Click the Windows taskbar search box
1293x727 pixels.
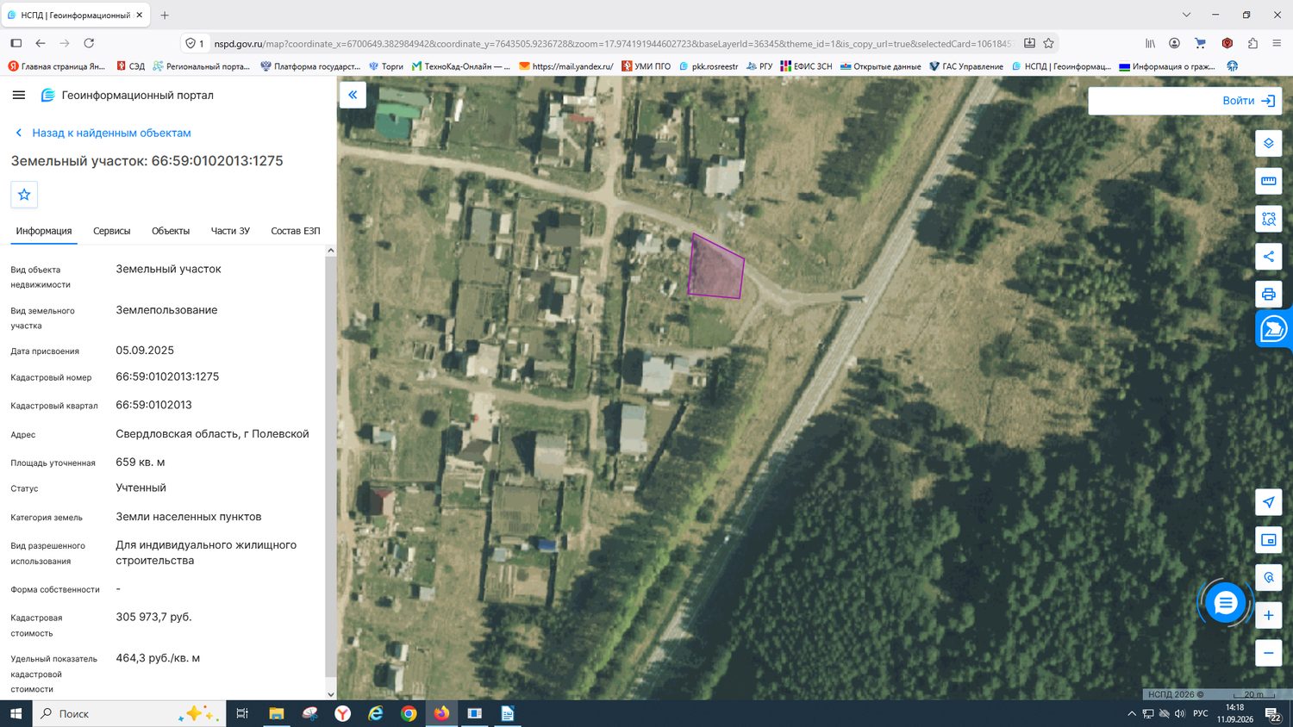(x=129, y=713)
